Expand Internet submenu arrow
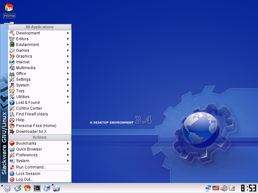This screenshot has width=258, height=193. click(68, 62)
